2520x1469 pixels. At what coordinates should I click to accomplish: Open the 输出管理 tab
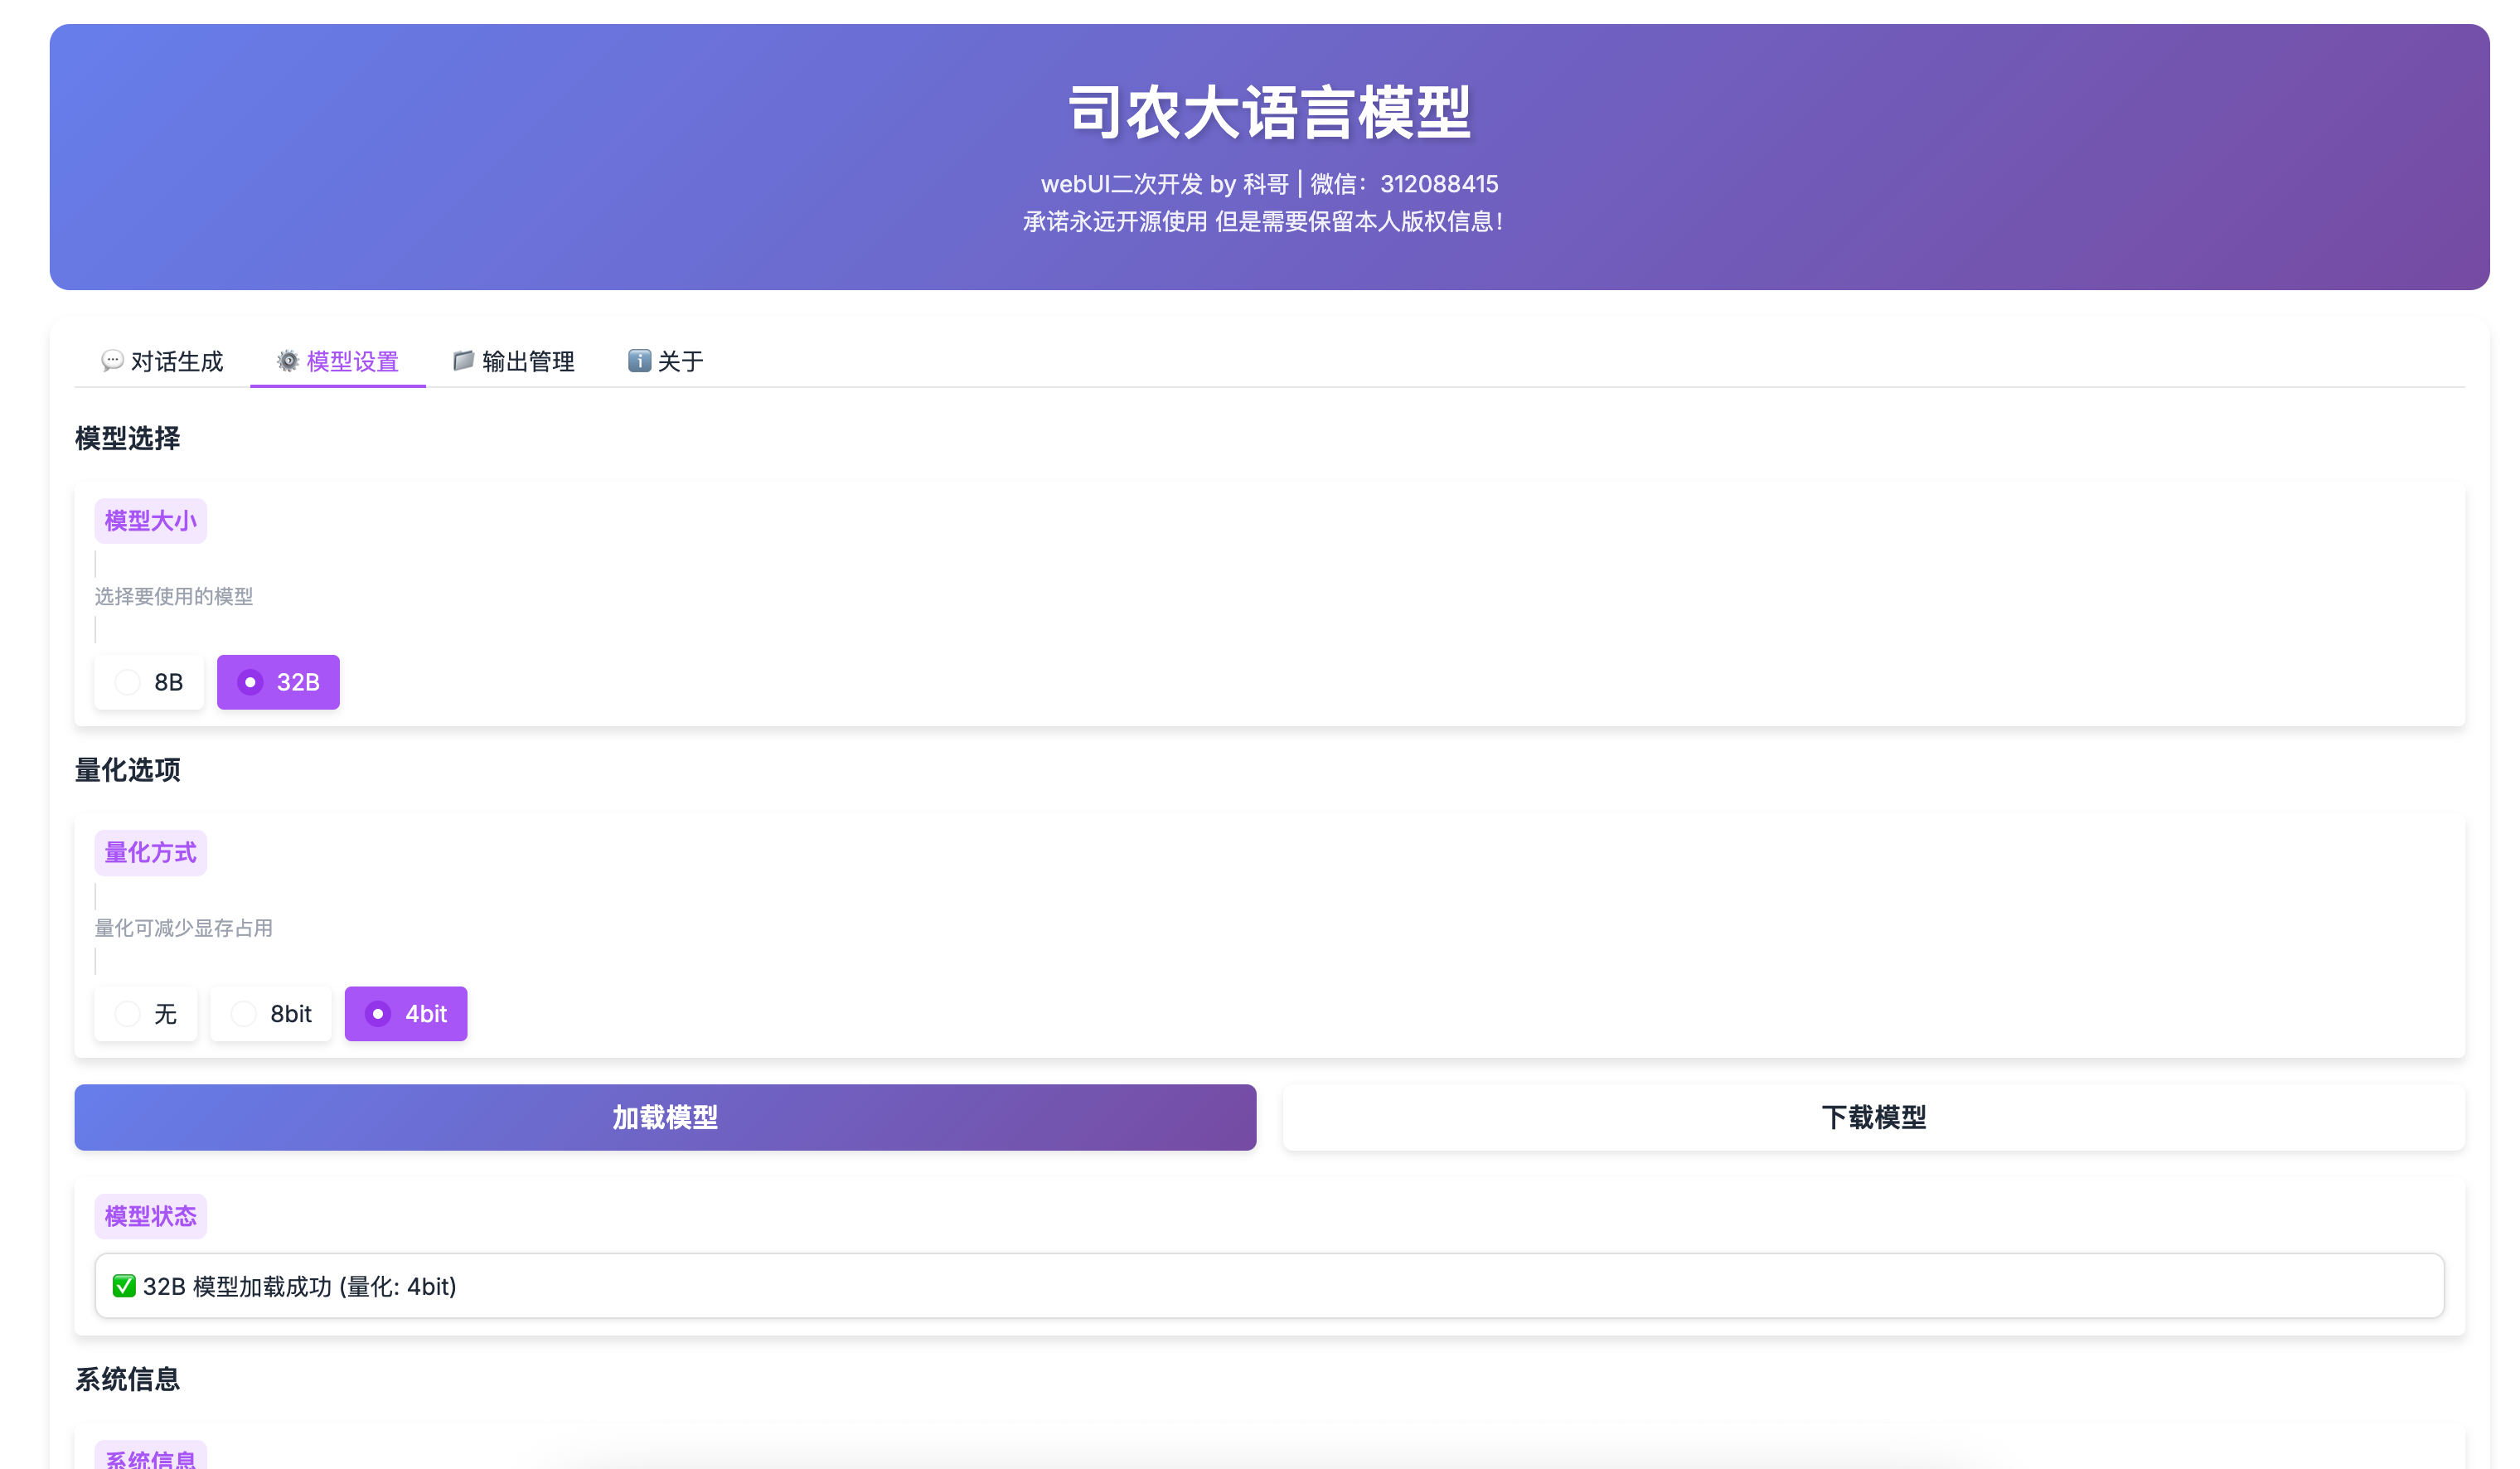tap(514, 361)
